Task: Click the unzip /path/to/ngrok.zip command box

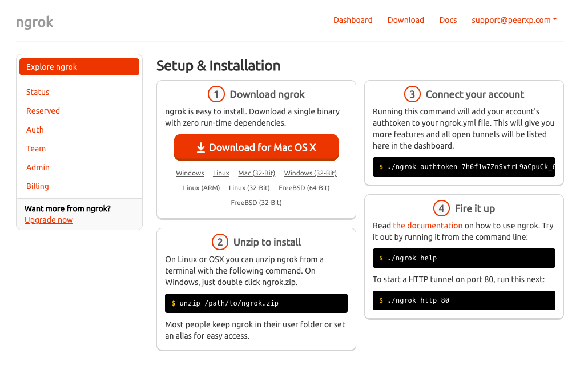Action: [256, 303]
